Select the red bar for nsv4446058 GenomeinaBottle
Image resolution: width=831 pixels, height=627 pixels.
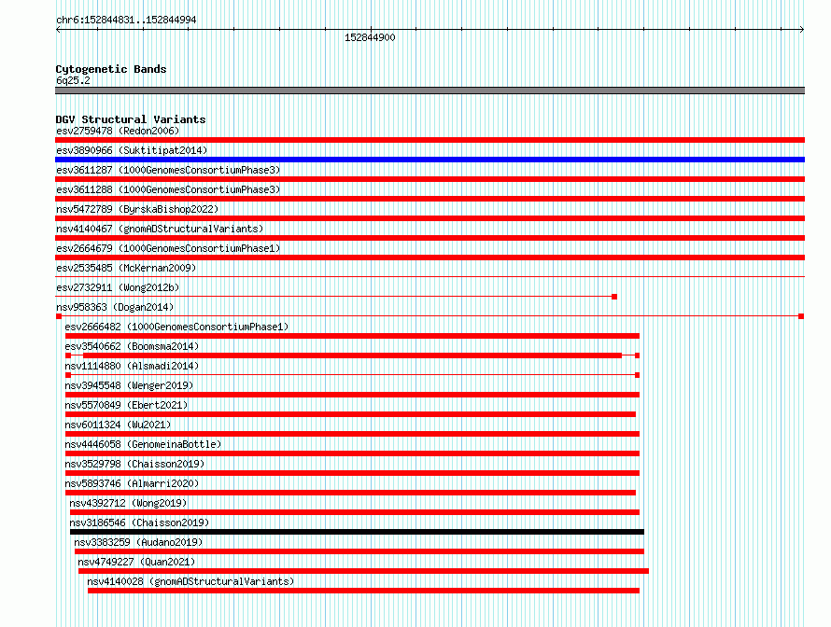click(352, 453)
